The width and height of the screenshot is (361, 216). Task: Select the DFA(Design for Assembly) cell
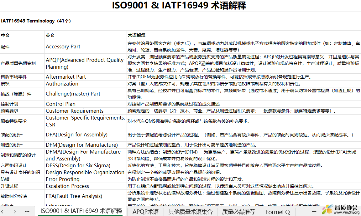(x=86, y=135)
